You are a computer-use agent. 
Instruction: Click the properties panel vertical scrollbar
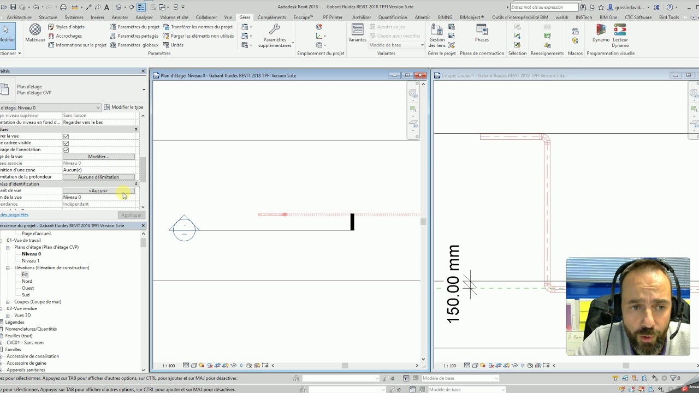coord(143,170)
